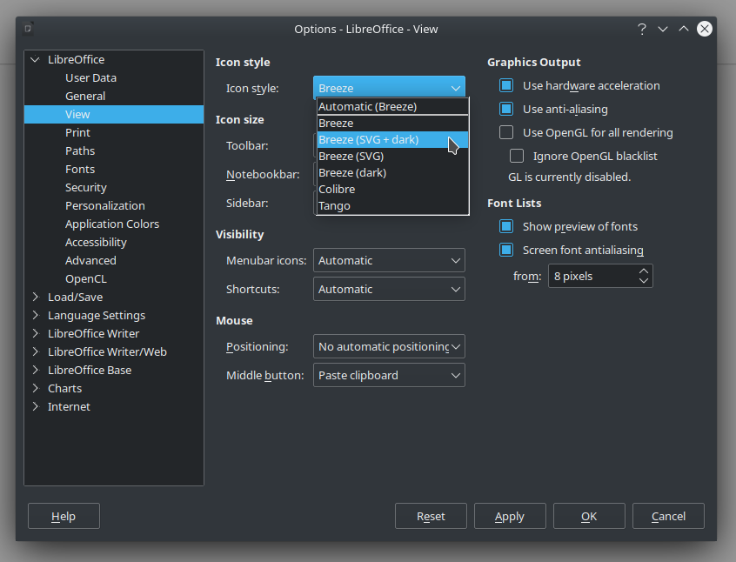The height and width of the screenshot is (562, 736).
Task: Click the help question mark in title bar
Action: click(642, 29)
